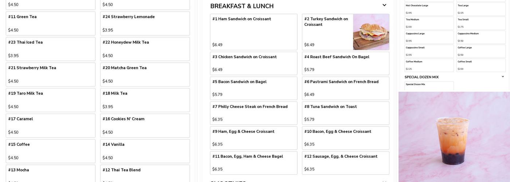Select #5 Bacon Sandwich on Bagel

[x=254, y=88]
